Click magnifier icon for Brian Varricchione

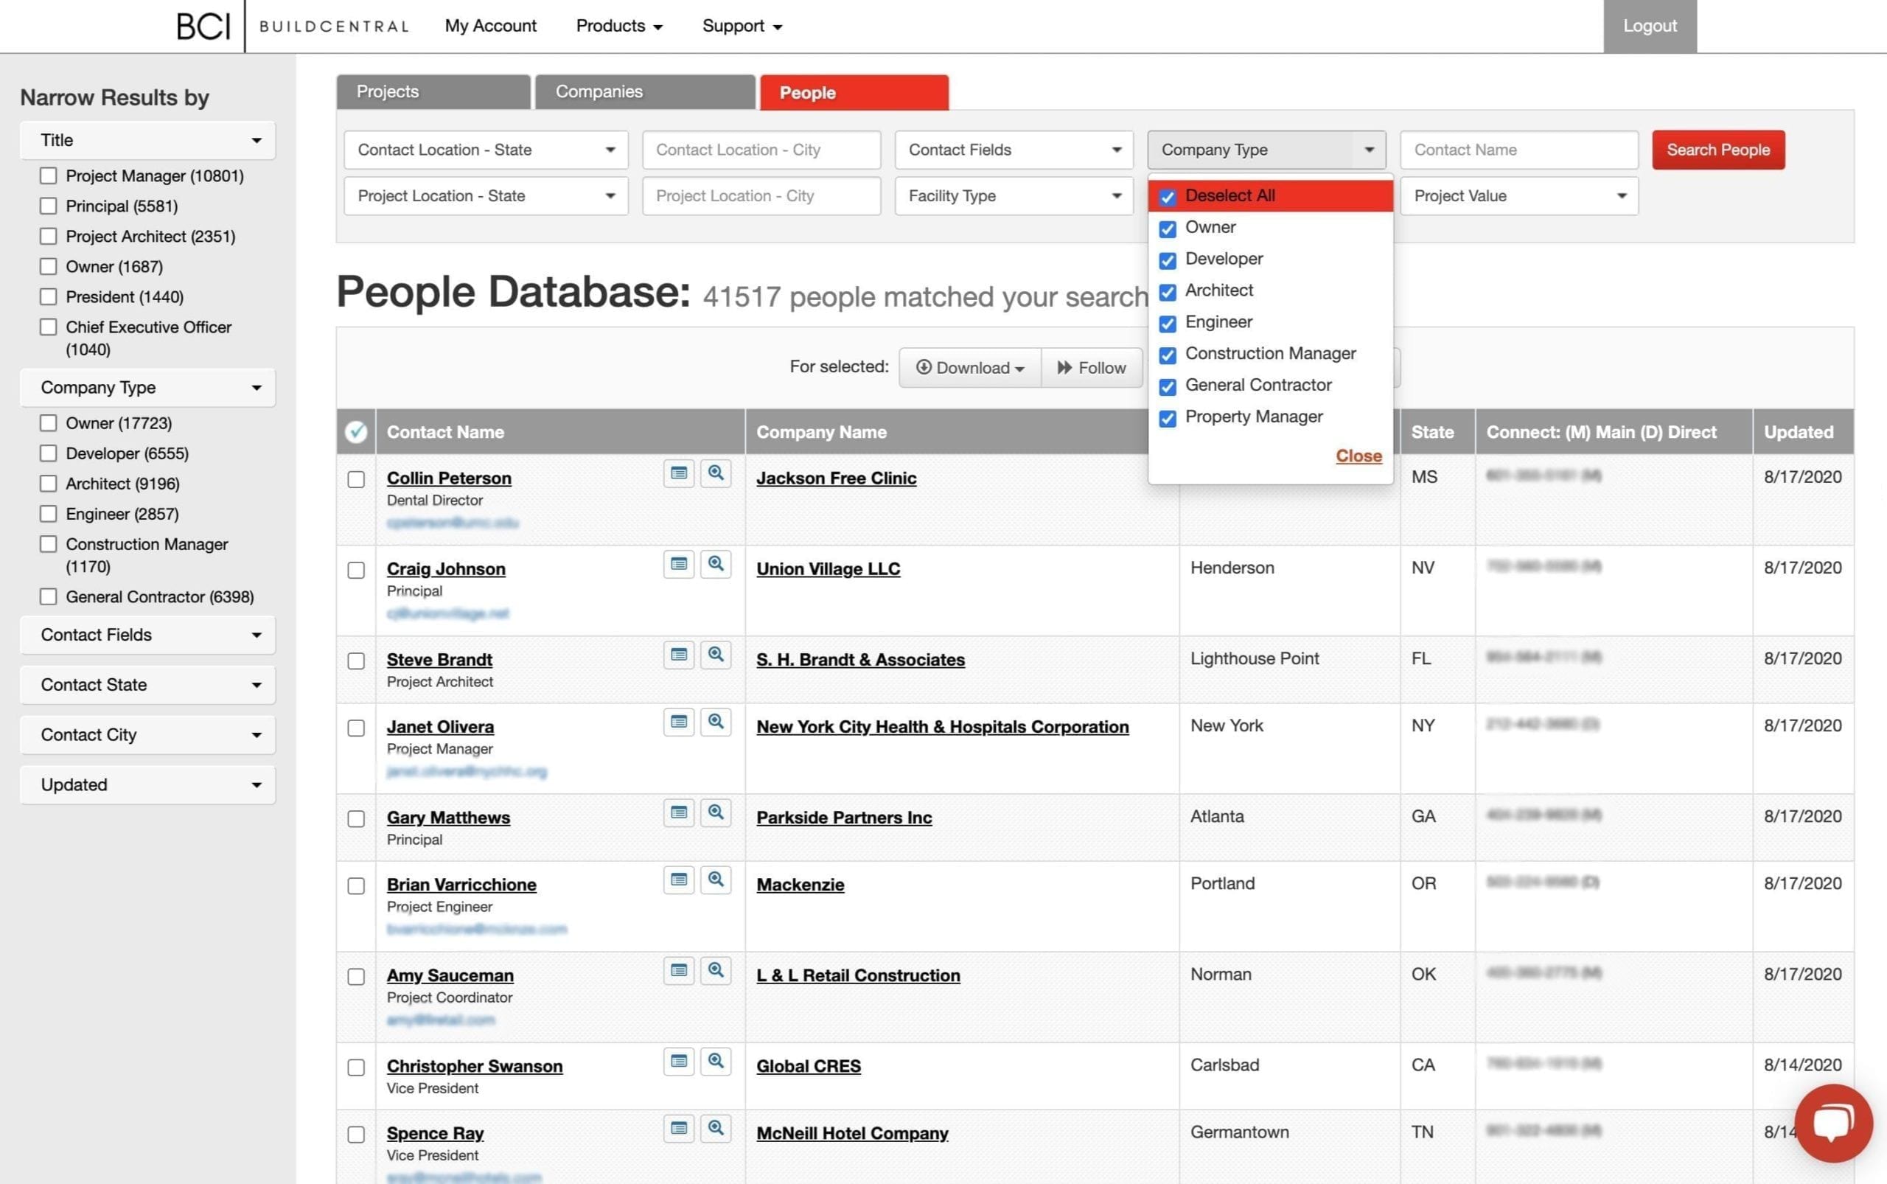(x=716, y=880)
